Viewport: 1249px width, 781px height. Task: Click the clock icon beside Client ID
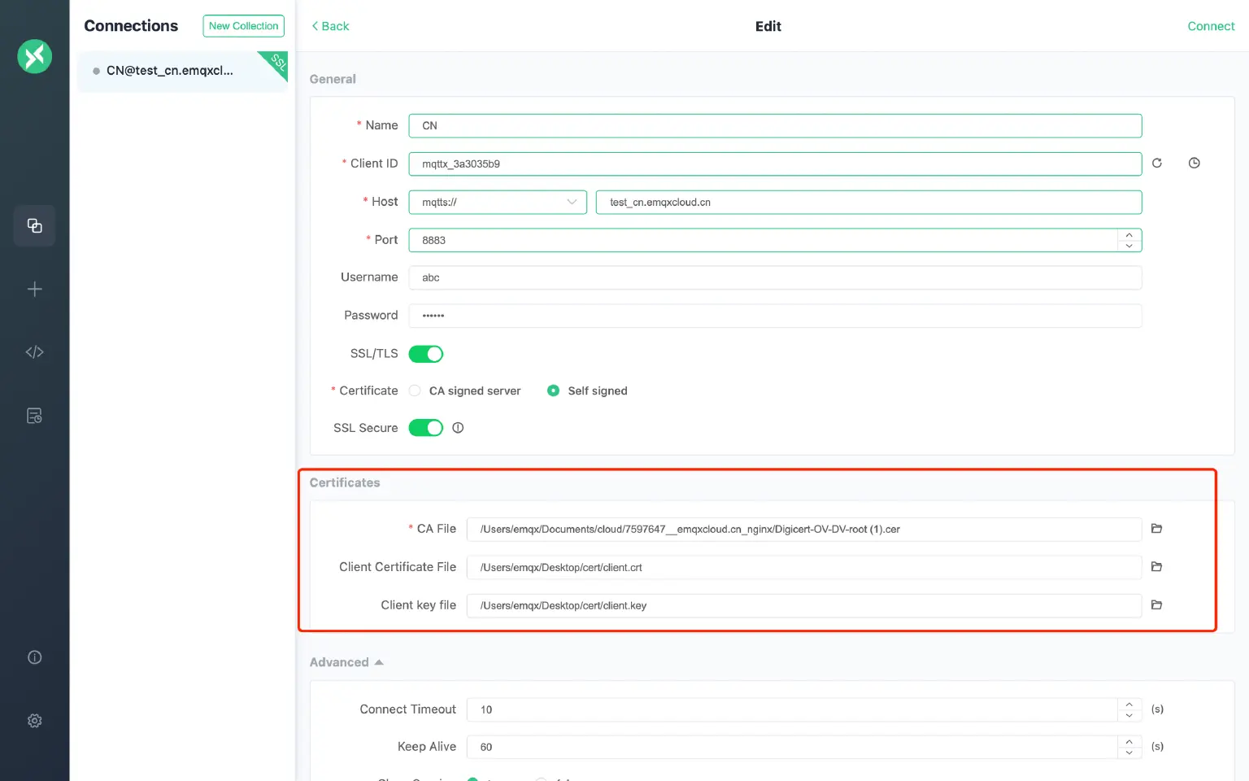point(1194,164)
